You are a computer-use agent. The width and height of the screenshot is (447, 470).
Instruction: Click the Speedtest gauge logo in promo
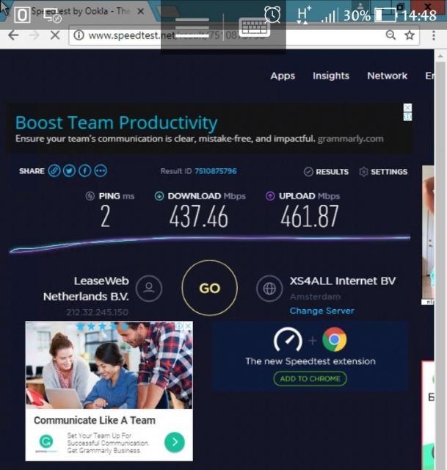(288, 339)
